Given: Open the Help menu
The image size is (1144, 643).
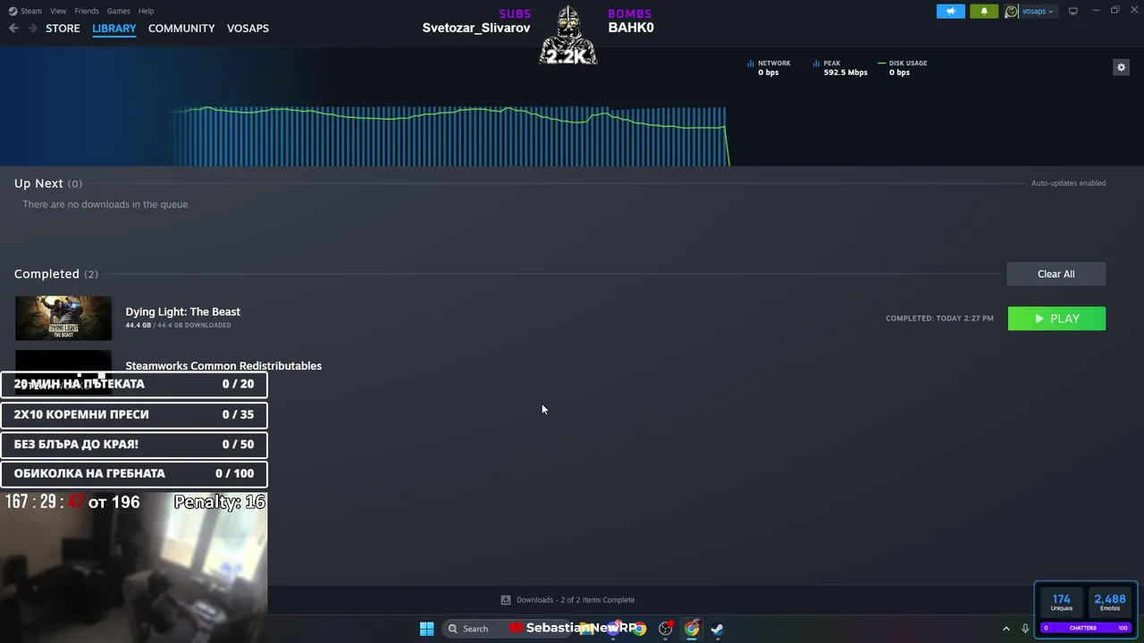Looking at the screenshot, I should pyautogui.click(x=146, y=11).
